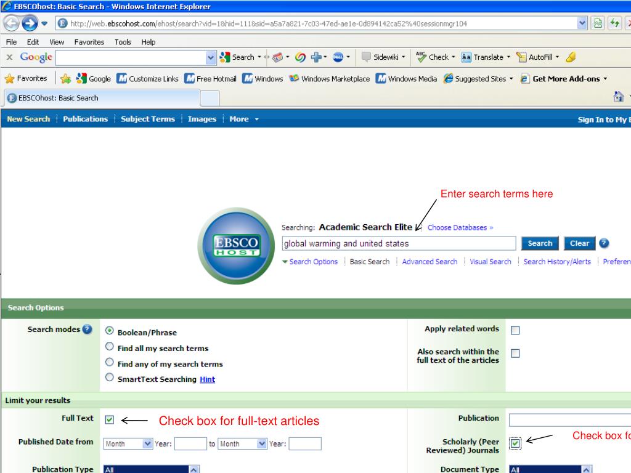
Task: Open the Visual Search link
Action: pos(491,262)
